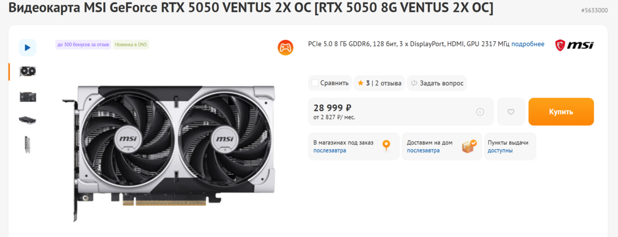The image size is (618, 237).
Task: Open the 2 отзыва reviews link
Action: pyautogui.click(x=388, y=83)
